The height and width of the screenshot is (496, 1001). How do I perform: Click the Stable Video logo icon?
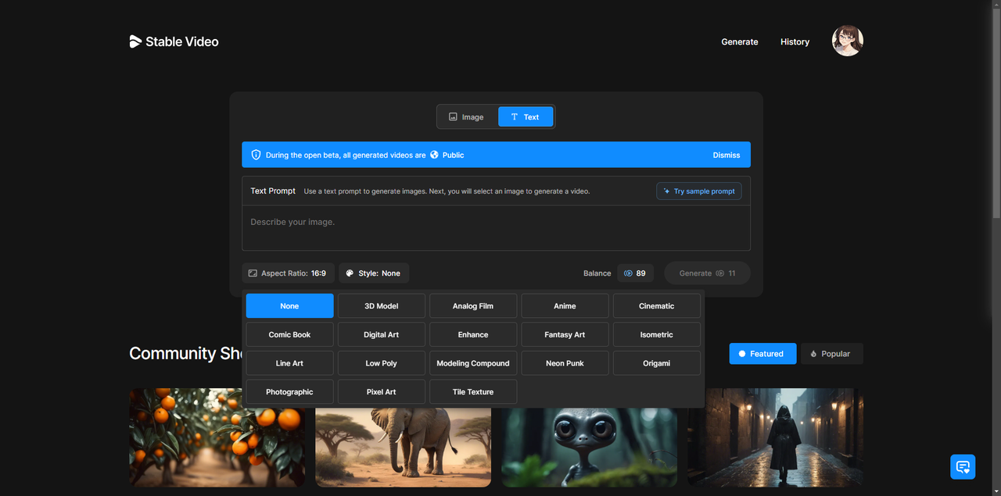135,41
